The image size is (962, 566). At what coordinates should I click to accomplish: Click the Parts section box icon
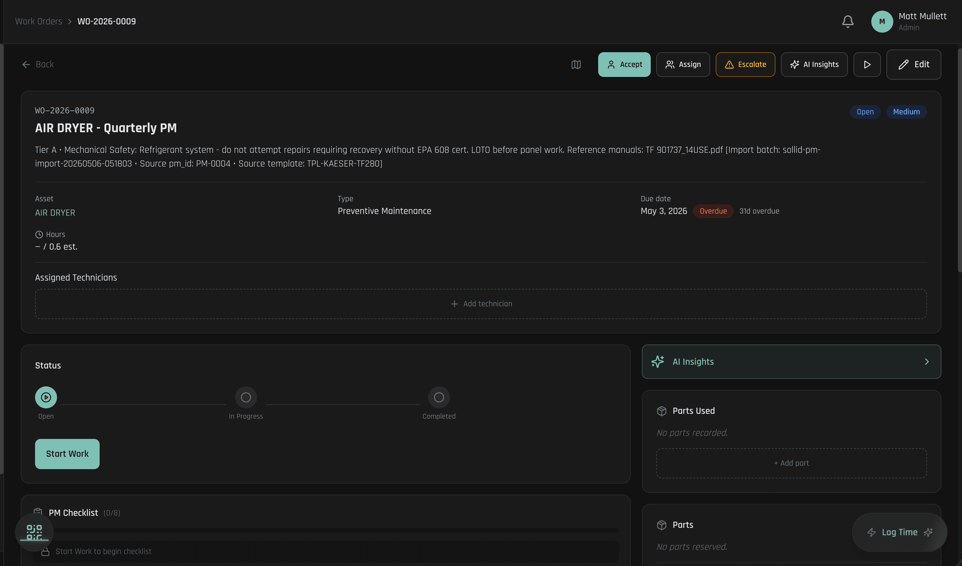click(661, 525)
